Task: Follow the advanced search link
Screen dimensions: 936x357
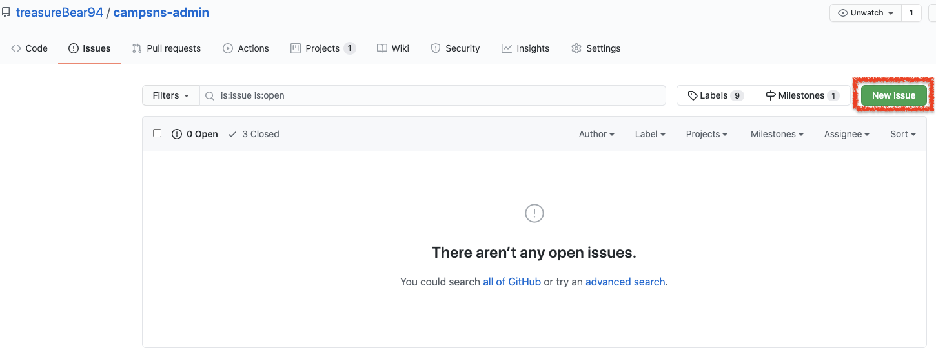Action: pos(625,282)
